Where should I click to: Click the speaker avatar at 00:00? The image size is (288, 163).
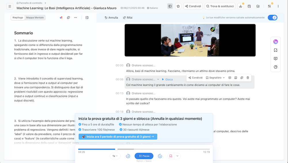(128, 65)
